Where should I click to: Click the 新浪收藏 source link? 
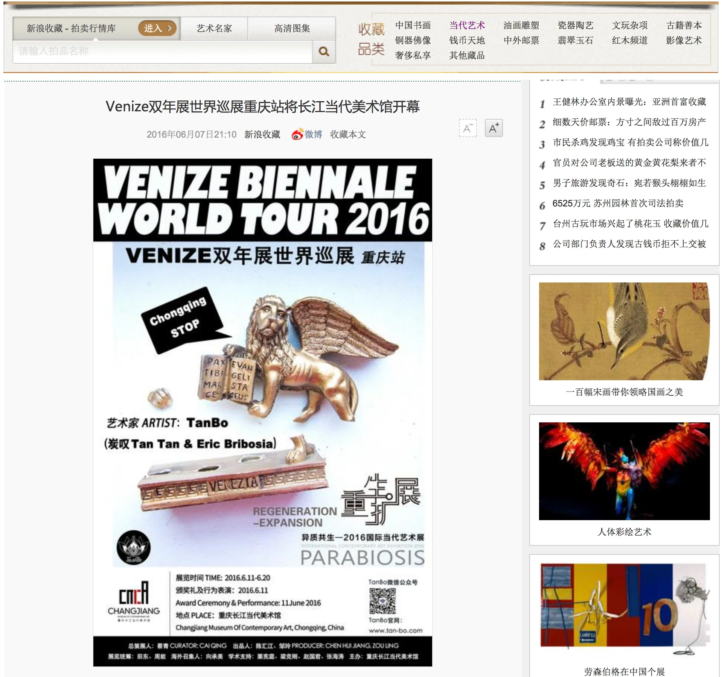coord(262,134)
